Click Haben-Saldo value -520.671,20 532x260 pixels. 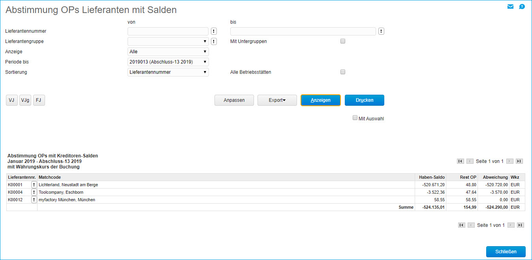[x=433, y=185]
